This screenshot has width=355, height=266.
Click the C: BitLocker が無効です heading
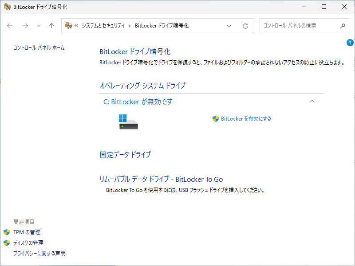[x=138, y=102]
